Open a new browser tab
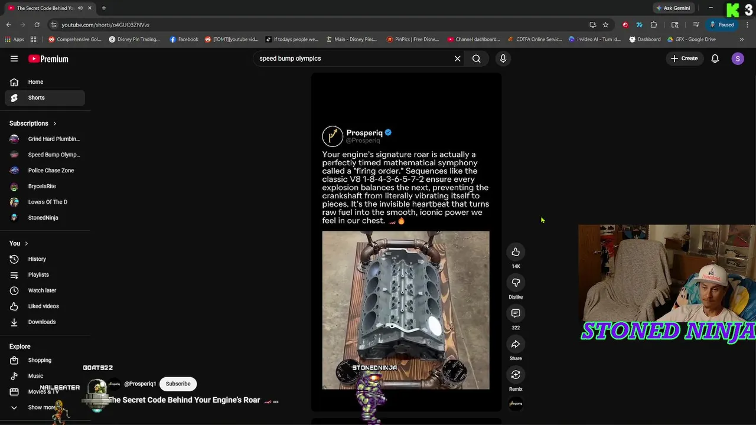This screenshot has width=756, height=425. pyautogui.click(x=103, y=8)
